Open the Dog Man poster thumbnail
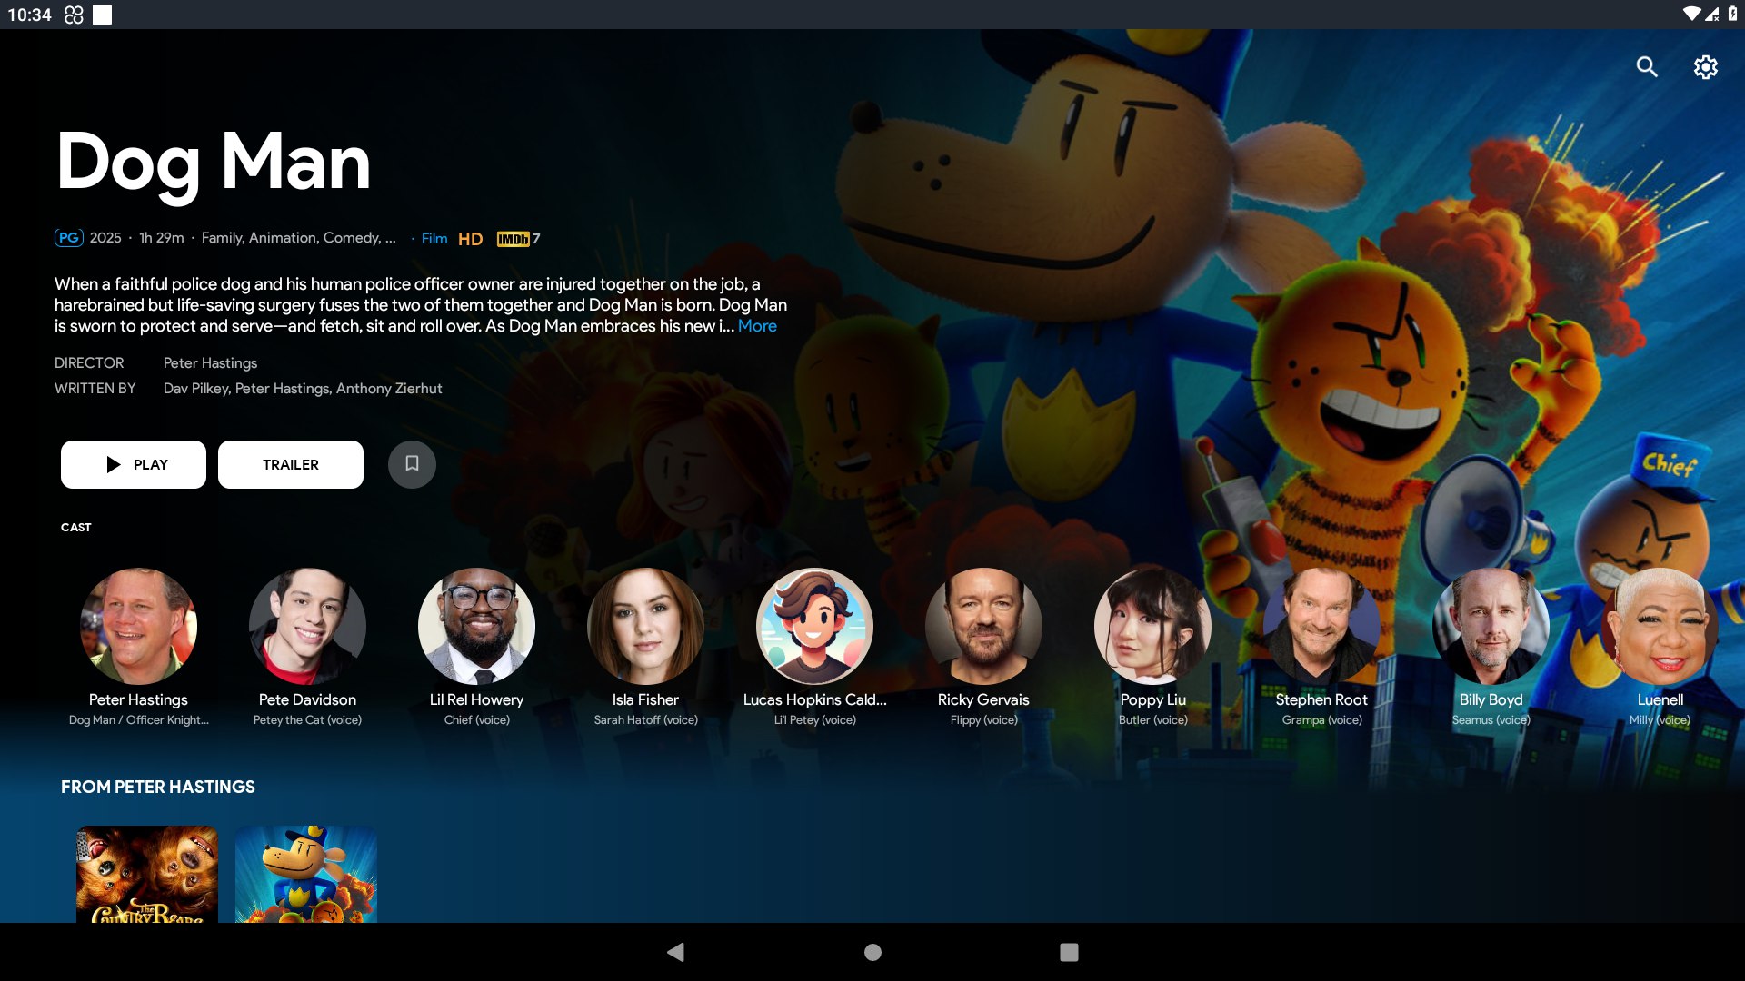This screenshot has width=1745, height=981. click(305, 874)
